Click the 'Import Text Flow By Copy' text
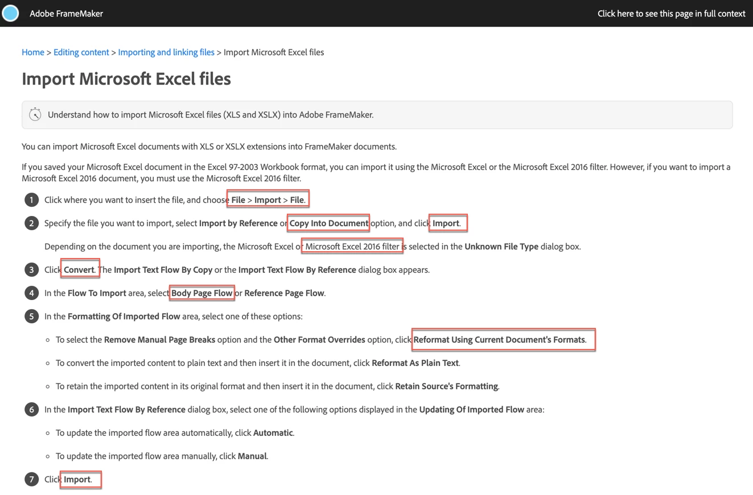 [163, 270]
